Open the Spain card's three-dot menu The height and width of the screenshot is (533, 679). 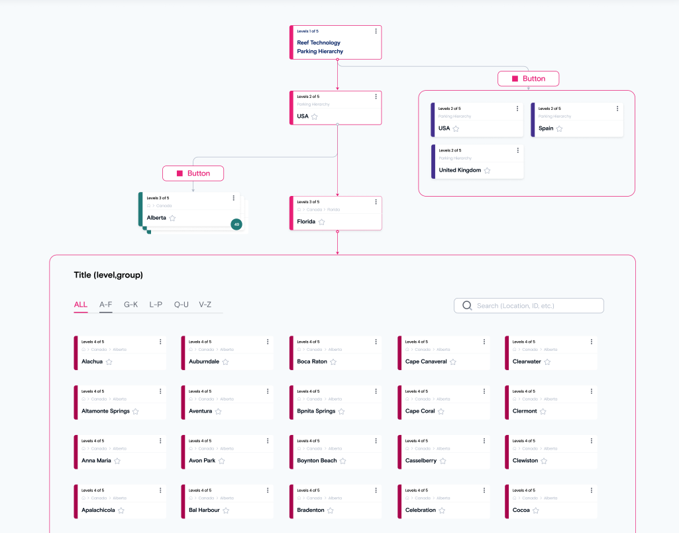[x=617, y=109]
